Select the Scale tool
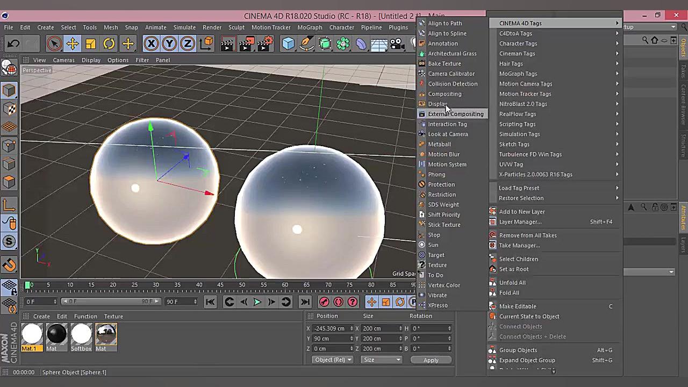This screenshot has height=387, width=688. tap(90, 44)
